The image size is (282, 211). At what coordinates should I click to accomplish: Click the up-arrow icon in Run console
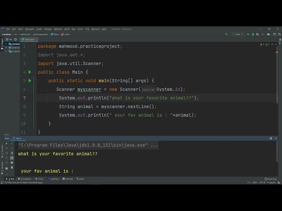(12, 143)
